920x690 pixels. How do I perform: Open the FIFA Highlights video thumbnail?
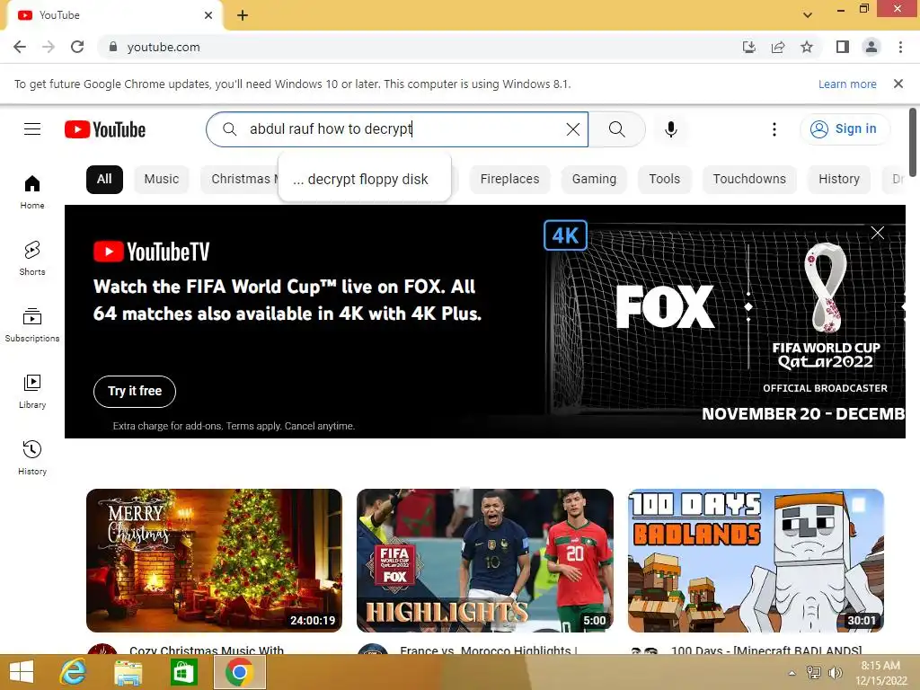click(484, 561)
